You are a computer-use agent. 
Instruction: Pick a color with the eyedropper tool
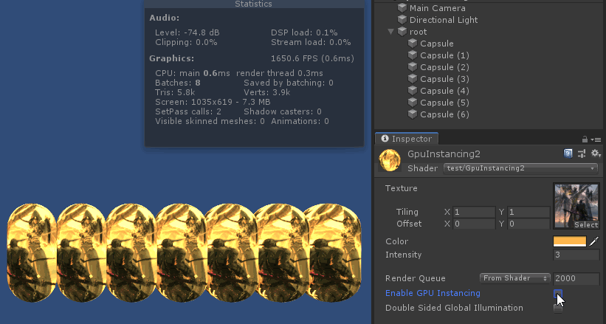(x=594, y=241)
